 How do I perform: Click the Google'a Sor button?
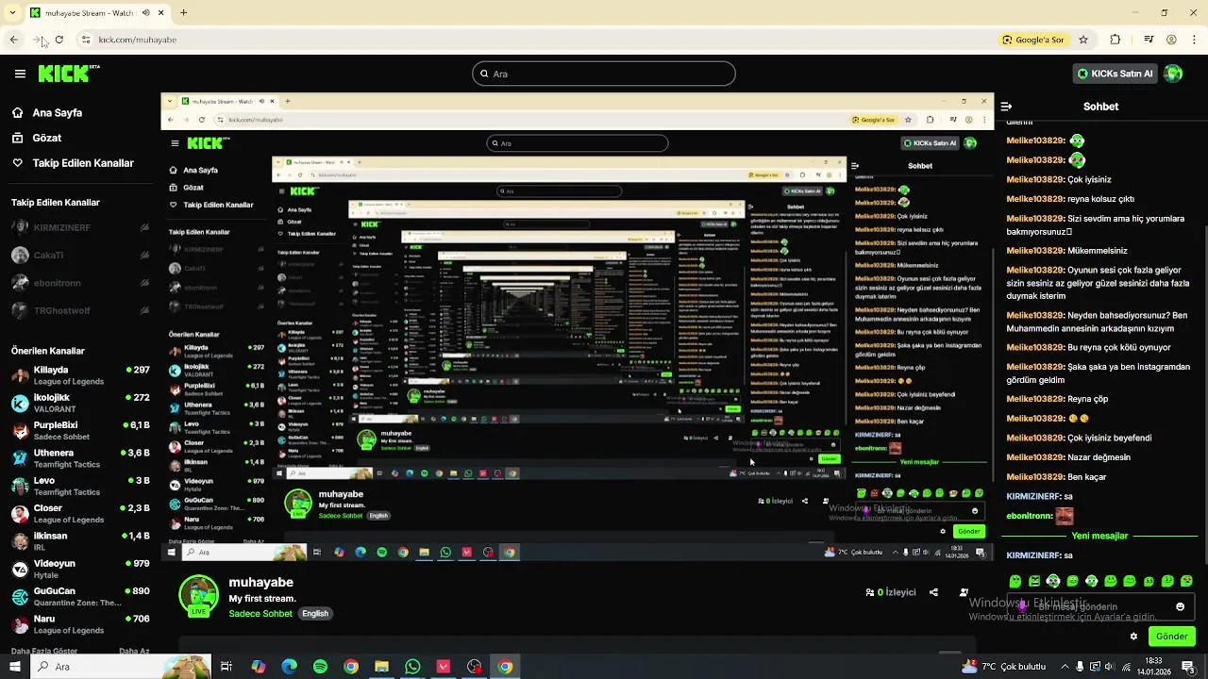1033,40
